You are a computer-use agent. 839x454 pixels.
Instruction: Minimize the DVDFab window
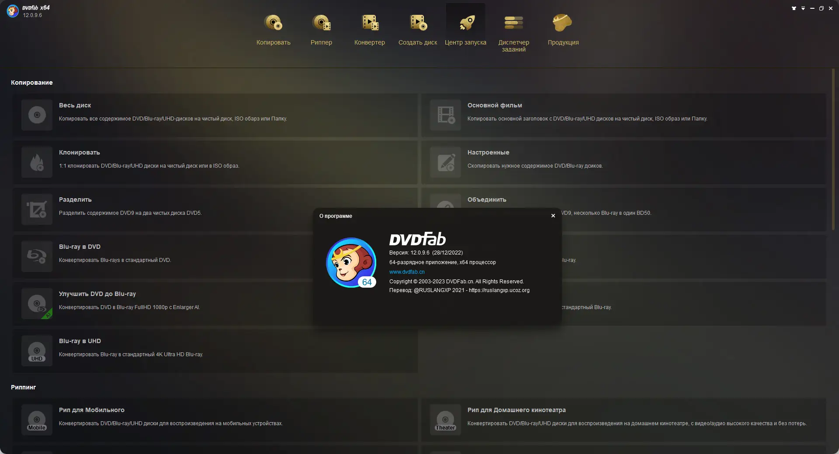point(812,8)
